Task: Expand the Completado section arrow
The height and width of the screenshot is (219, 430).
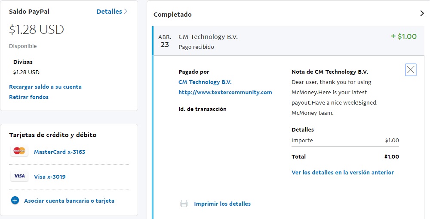Action: coord(422,13)
